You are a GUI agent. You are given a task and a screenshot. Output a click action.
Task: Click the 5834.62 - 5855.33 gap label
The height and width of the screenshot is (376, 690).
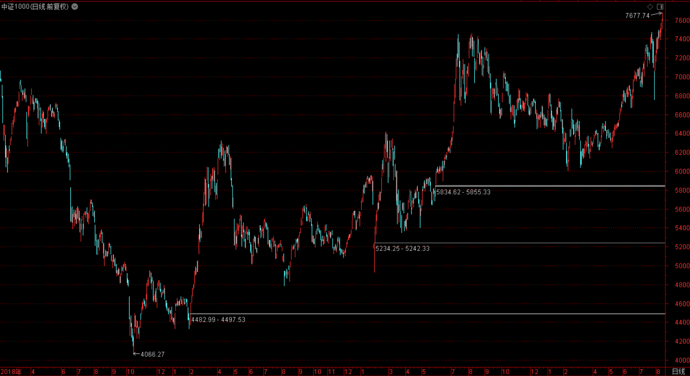[463, 192]
